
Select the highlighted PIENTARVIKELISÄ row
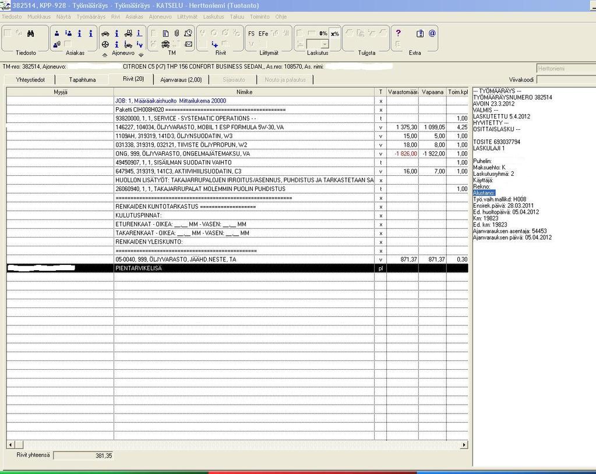tap(237, 268)
